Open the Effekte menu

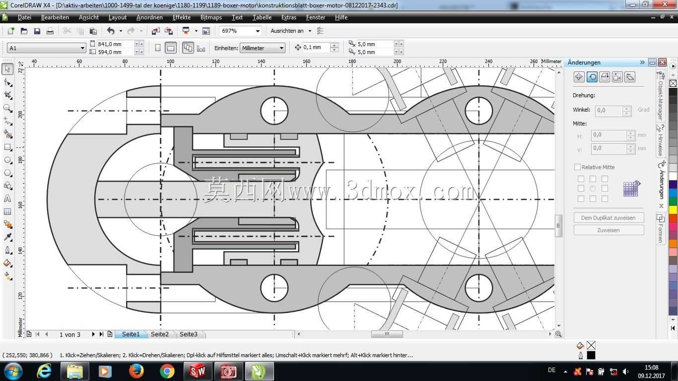tap(182, 17)
